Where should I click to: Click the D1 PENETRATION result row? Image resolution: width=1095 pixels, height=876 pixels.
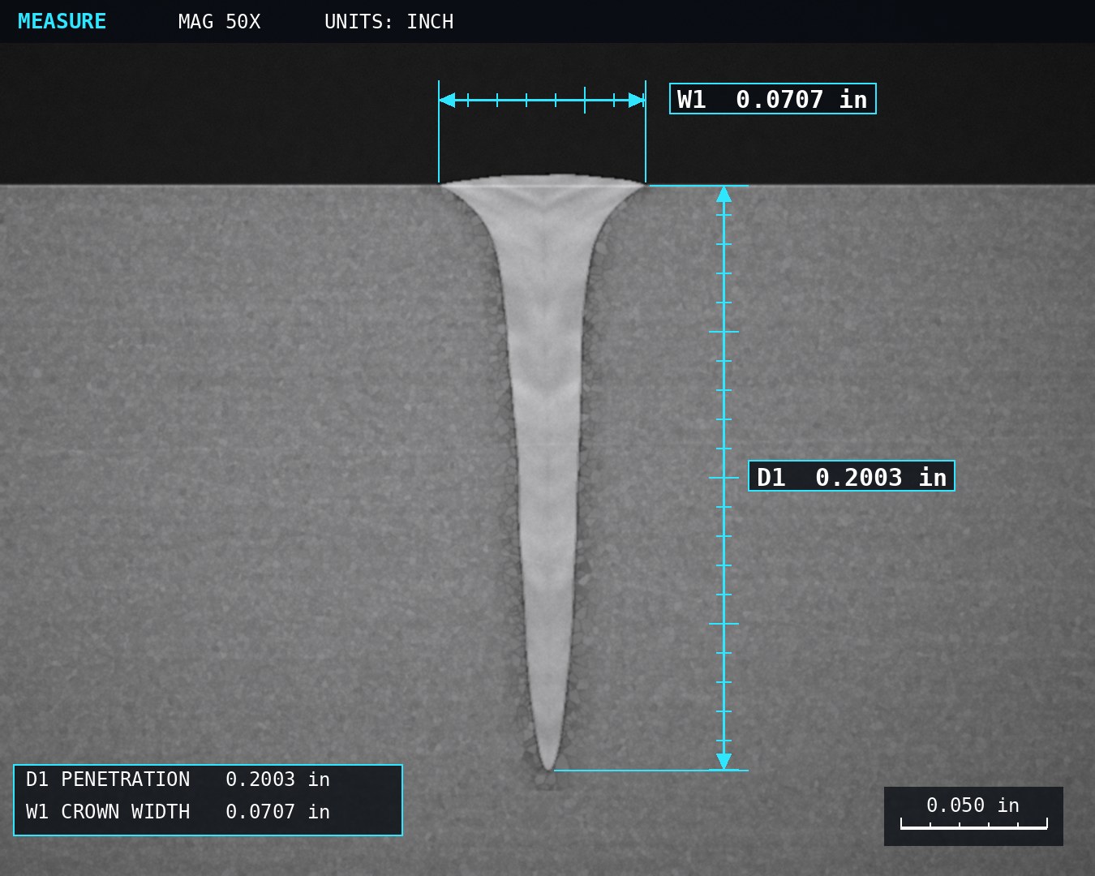[178, 779]
